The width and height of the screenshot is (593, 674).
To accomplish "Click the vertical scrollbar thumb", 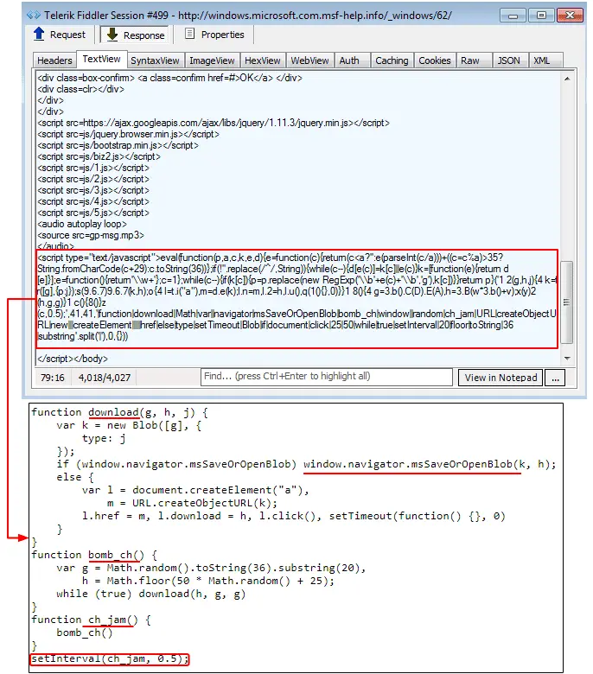I will 567,302.
